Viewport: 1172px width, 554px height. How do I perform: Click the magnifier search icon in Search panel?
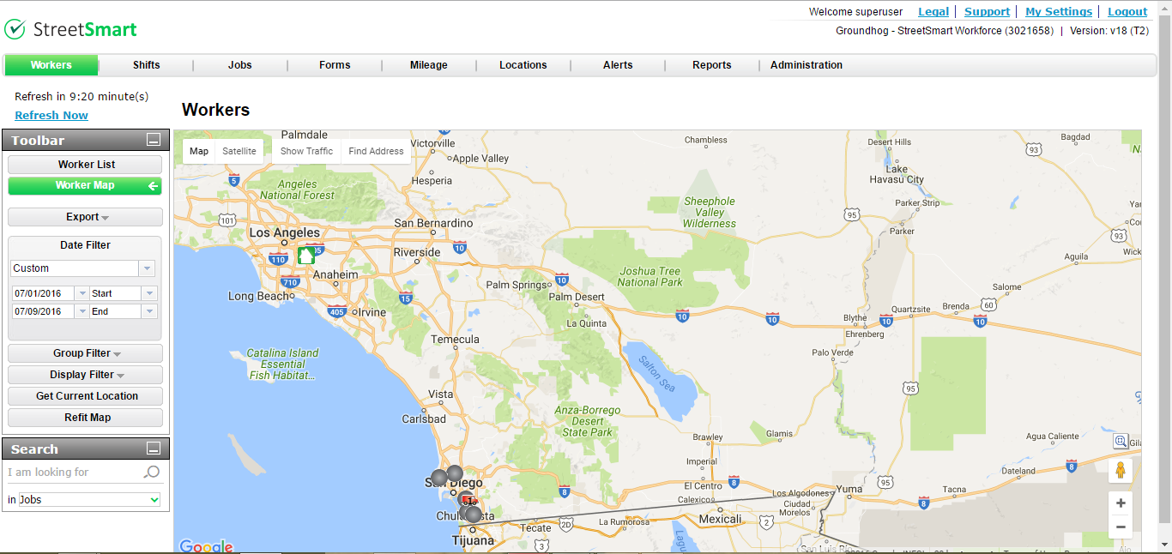[151, 473]
